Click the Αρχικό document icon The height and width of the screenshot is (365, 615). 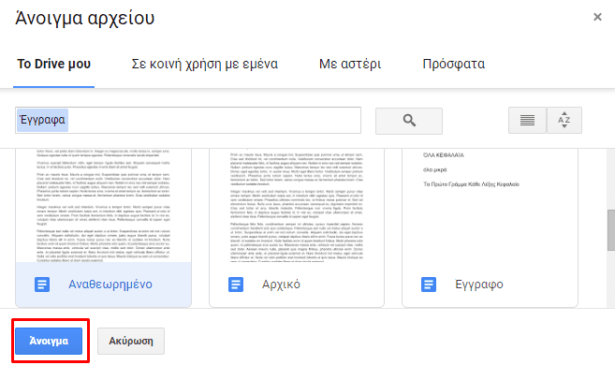coord(236,285)
